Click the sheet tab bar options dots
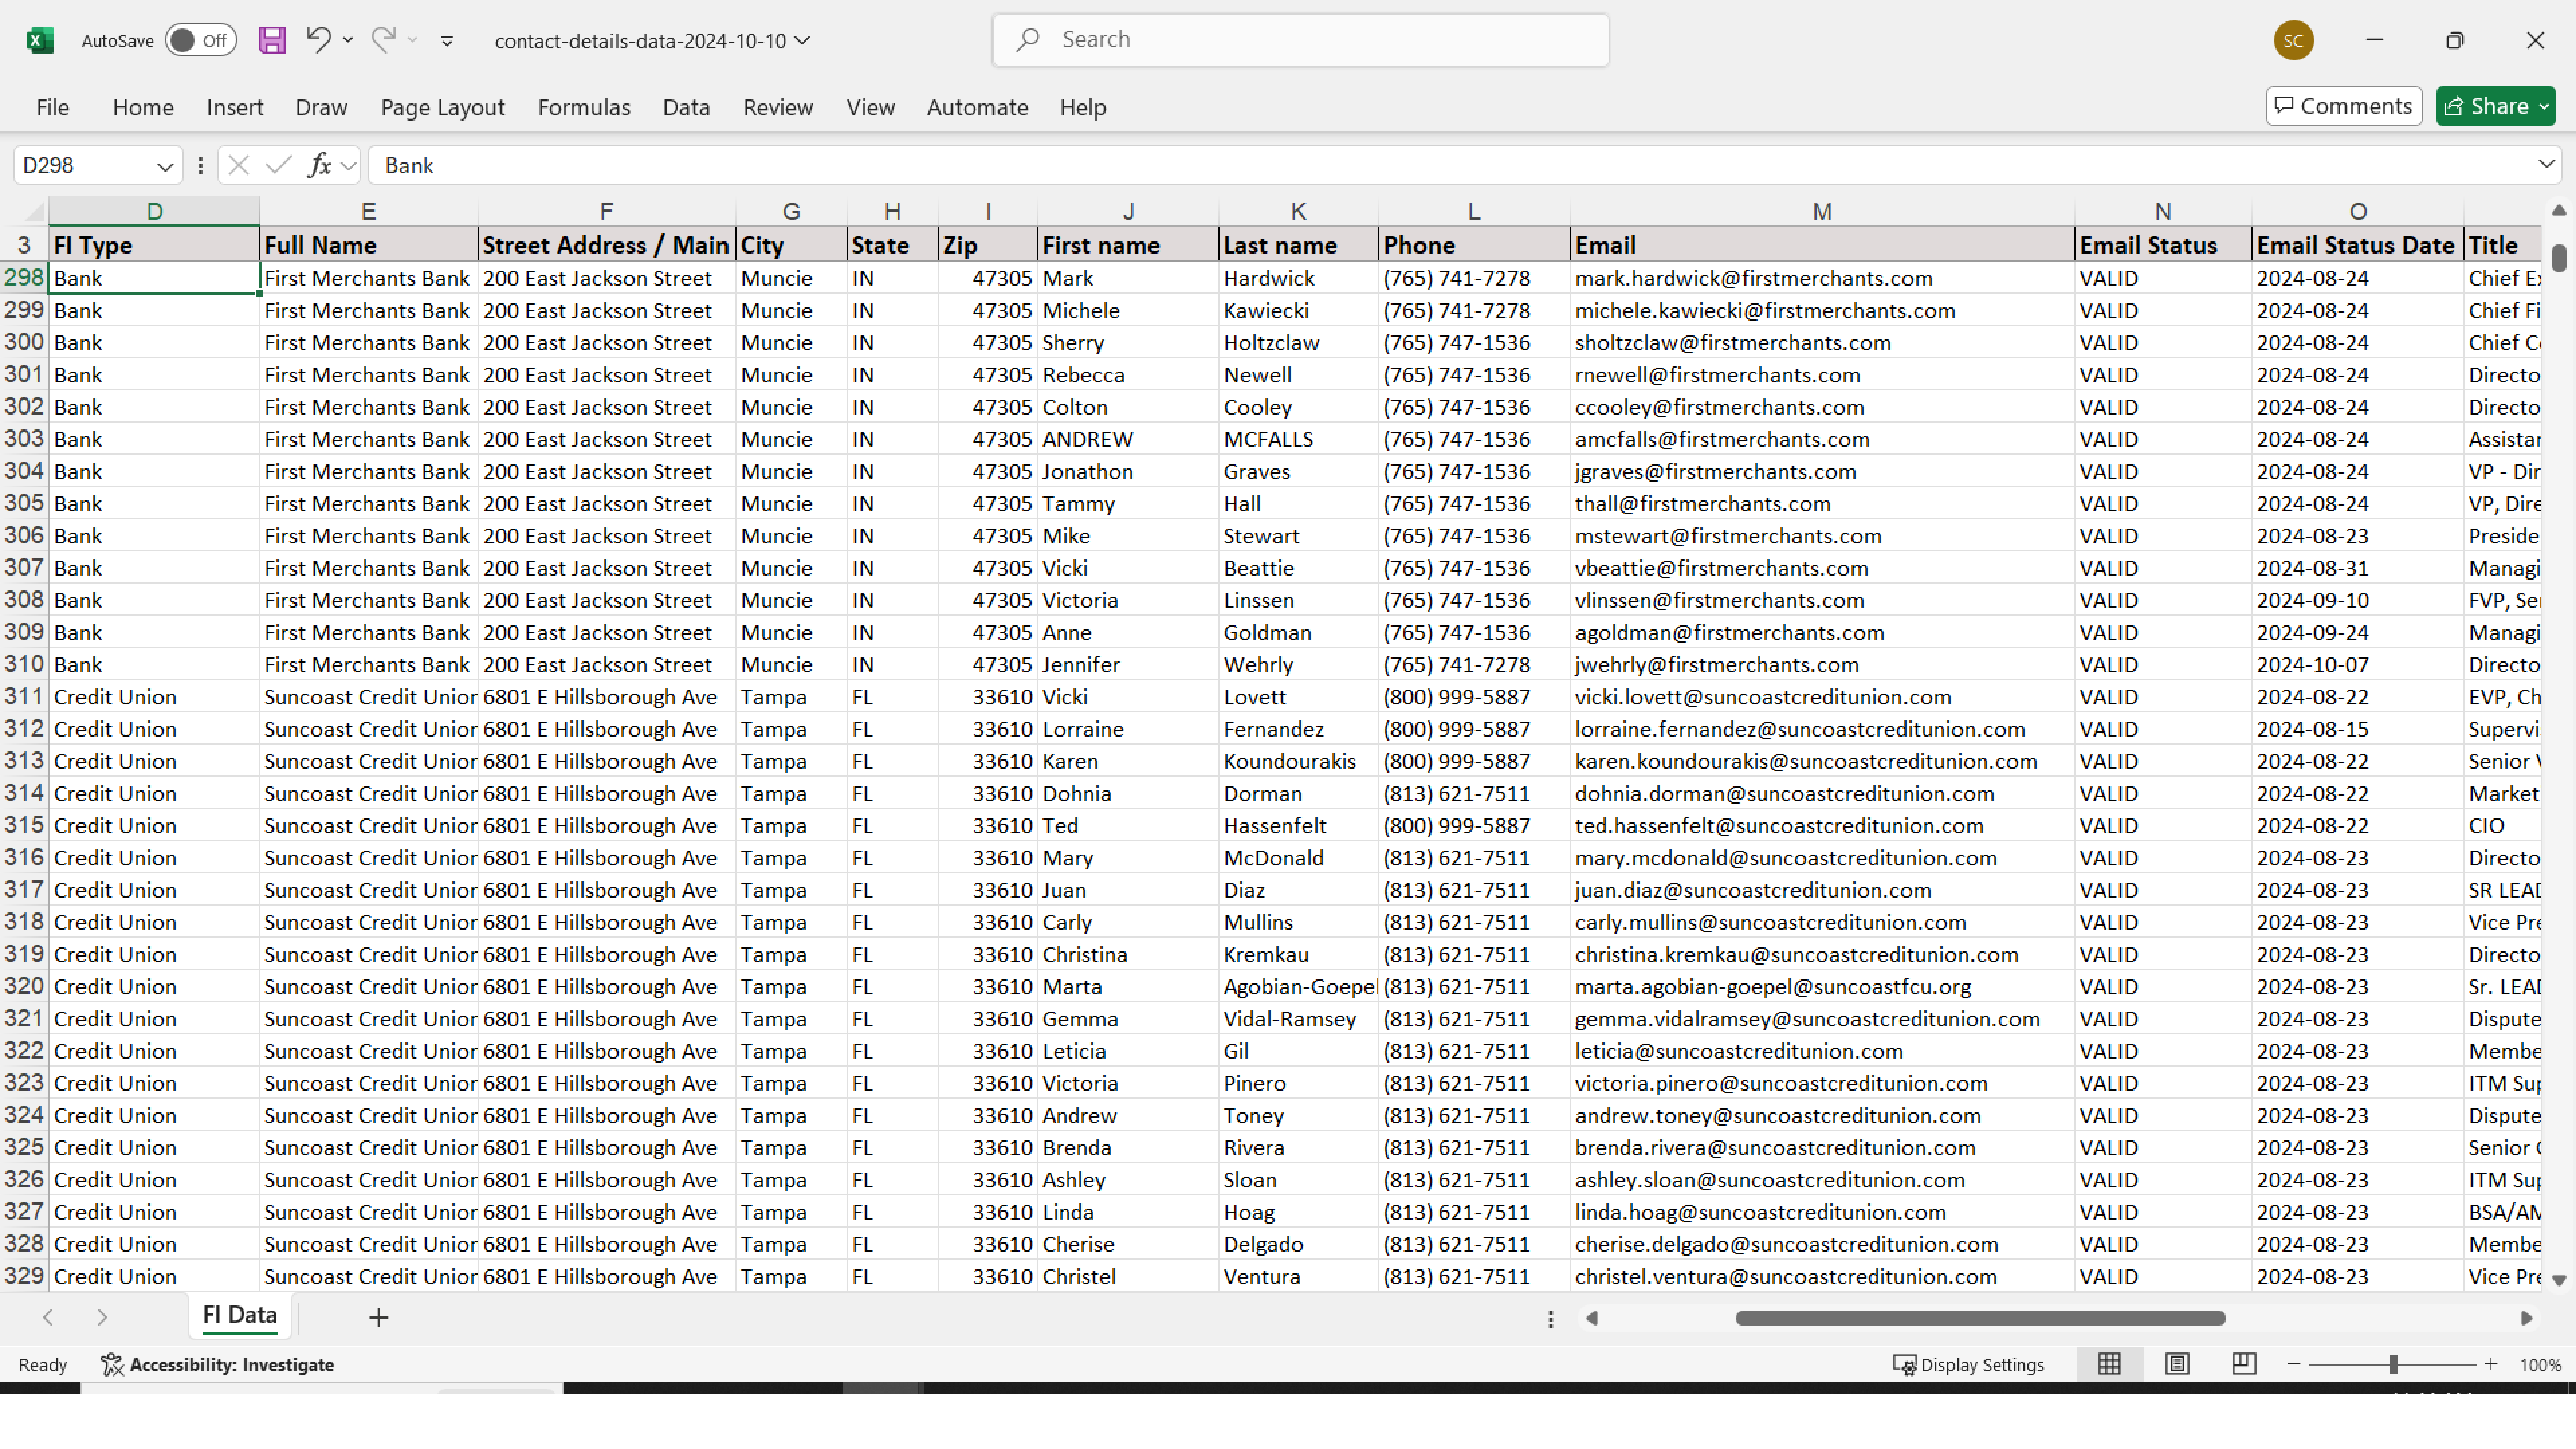This screenshot has width=2576, height=1449. 1550,1319
